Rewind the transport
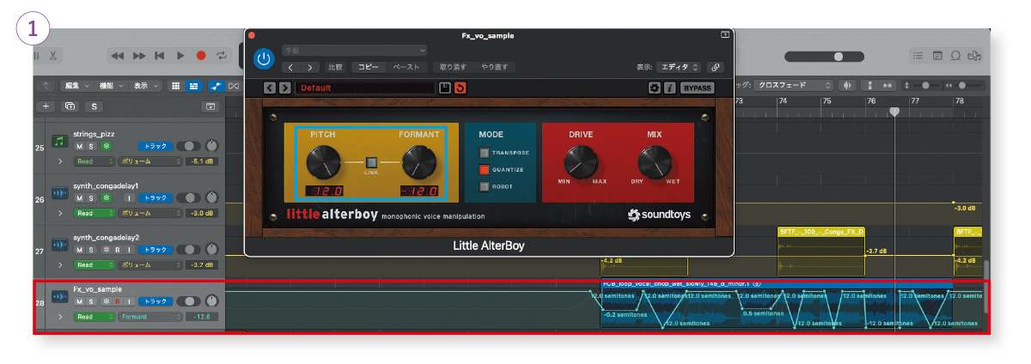 (x=119, y=56)
